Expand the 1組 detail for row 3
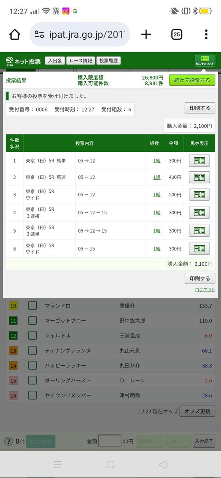Screen dimensions: 221x478 point(157,195)
